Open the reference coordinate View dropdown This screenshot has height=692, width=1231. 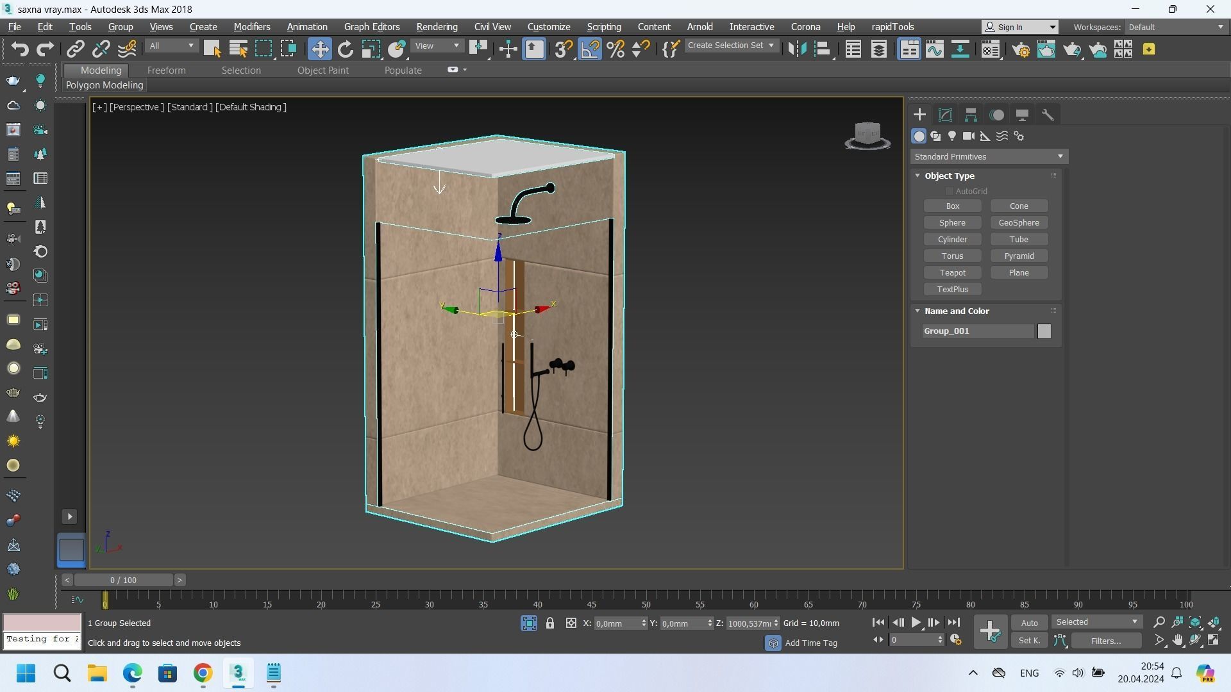click(437, 46)
